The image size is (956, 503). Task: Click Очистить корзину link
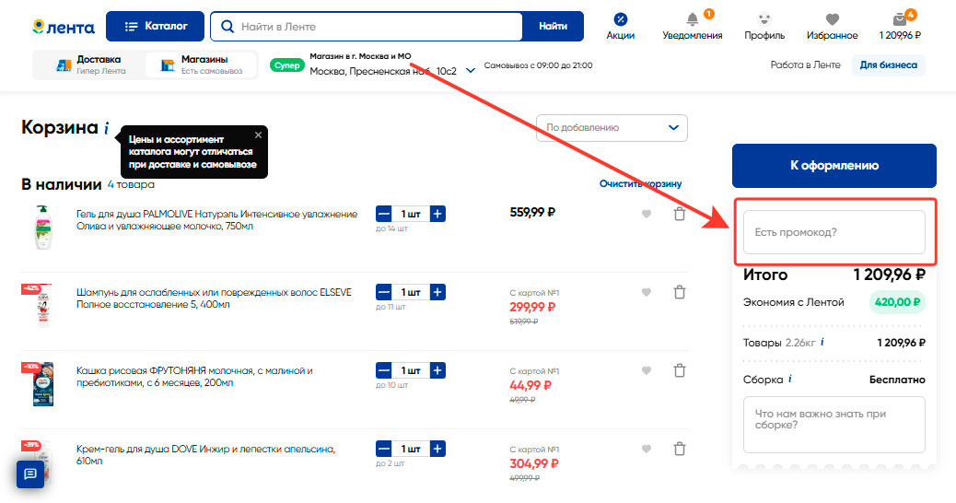pyautogui.click(x=640, y=183)
